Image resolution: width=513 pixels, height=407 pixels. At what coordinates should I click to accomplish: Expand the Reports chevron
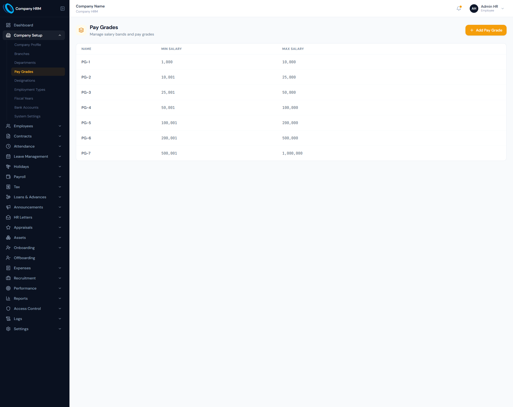60,298
